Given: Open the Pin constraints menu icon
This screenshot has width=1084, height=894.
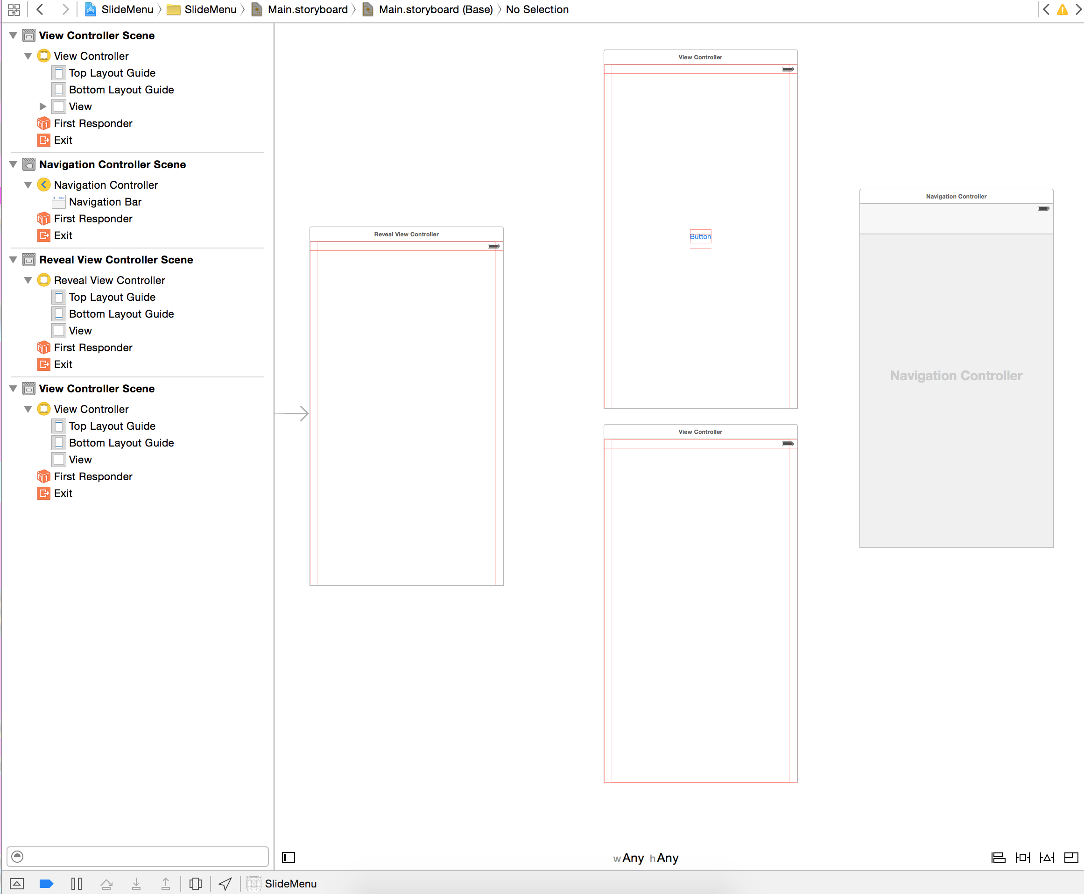Looking at the screenshot, I should coord(1022,858).
